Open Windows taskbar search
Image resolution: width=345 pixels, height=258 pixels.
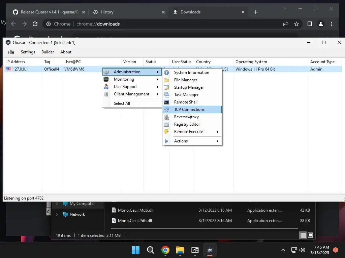[151, 250]
